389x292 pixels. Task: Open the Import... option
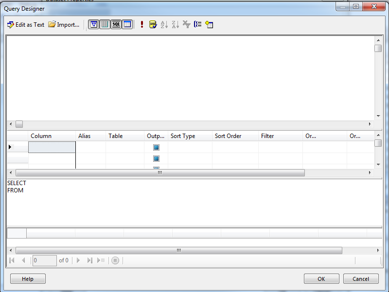pos(64,24)
